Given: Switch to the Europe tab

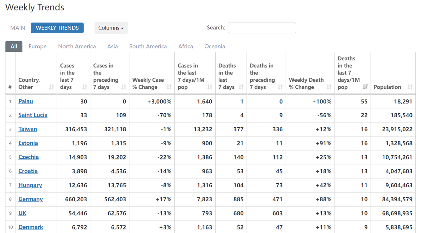Looking at the screenshot, I should pyautogui.click(x=38, y=46).
